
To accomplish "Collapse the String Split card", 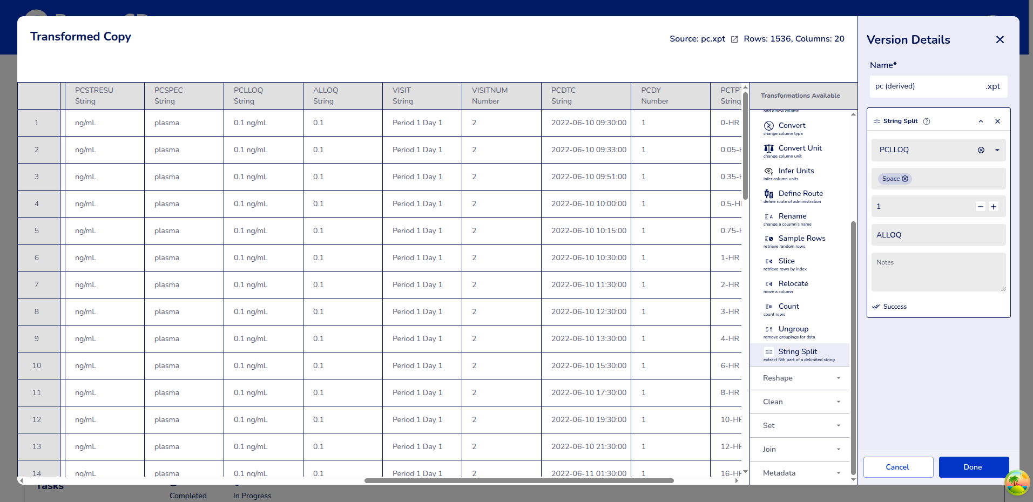I will click(981, 121).
